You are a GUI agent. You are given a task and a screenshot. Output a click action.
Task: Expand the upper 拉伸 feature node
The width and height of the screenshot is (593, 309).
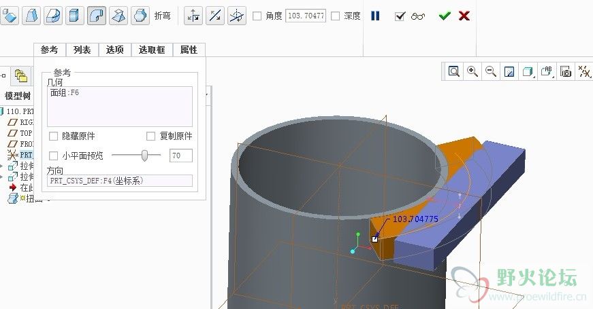[1, 166]
